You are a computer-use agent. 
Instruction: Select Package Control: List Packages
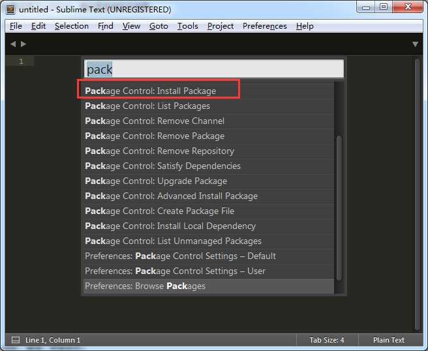click(x=209, y=106)
